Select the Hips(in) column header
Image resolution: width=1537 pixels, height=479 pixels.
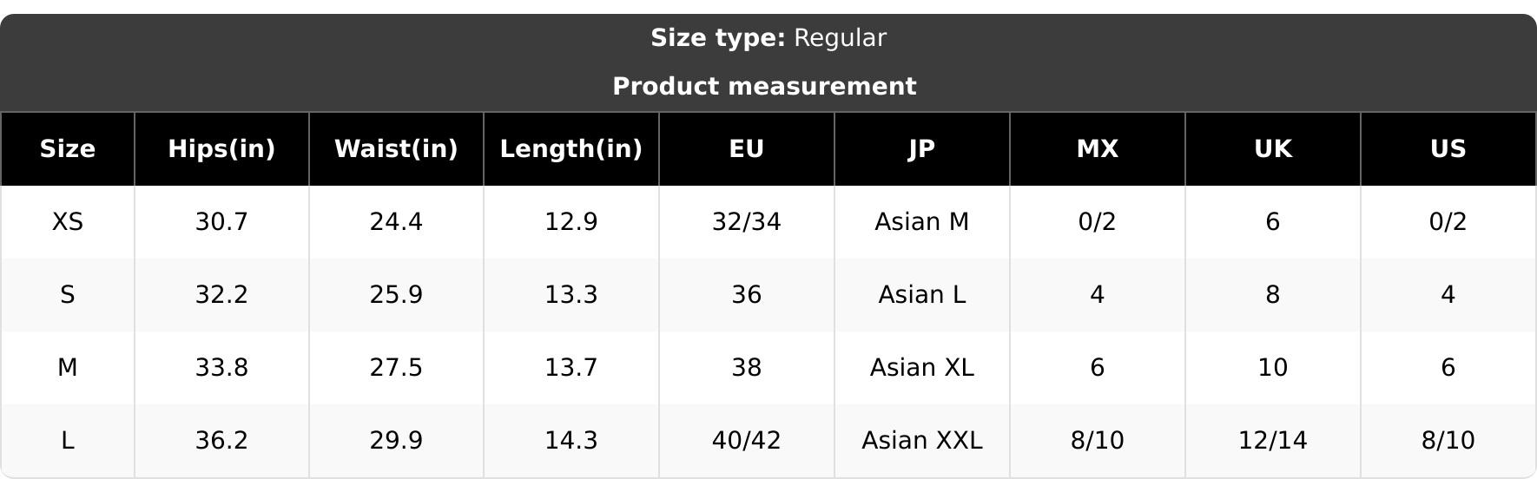pos(221,149)
